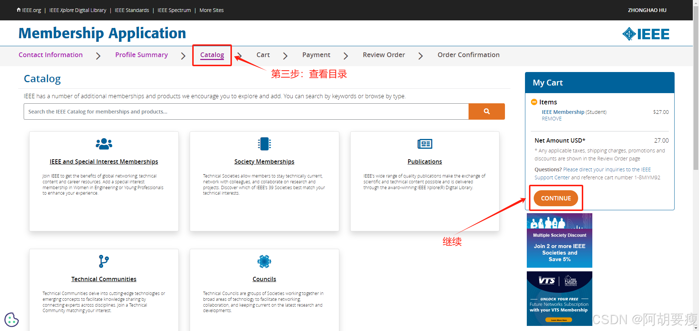Screen dimensions: 699x331
Task: Open IEEE Spectrum link
Action: (x=174, y=10)
